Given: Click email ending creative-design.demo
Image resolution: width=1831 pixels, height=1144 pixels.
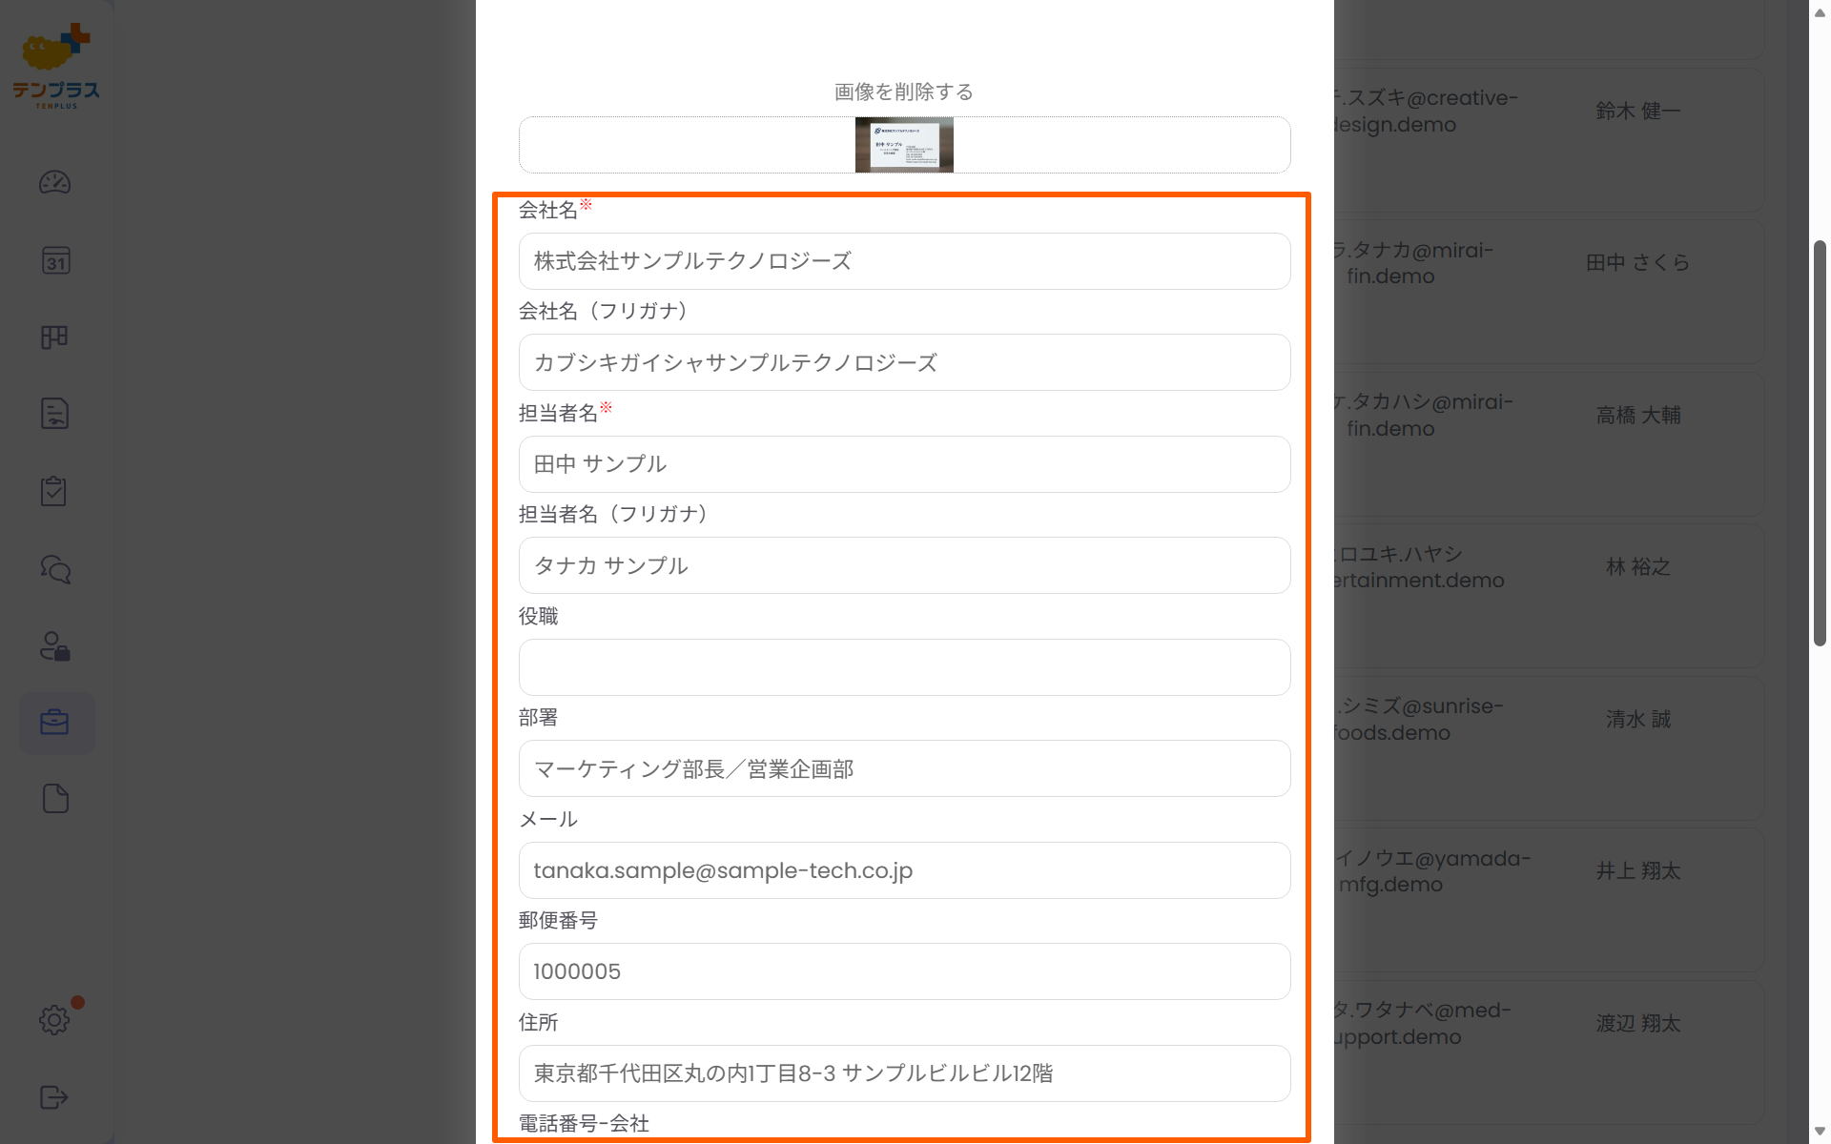Looking at the screenshot, I should pyautogui.click(x=1427, y=111).
